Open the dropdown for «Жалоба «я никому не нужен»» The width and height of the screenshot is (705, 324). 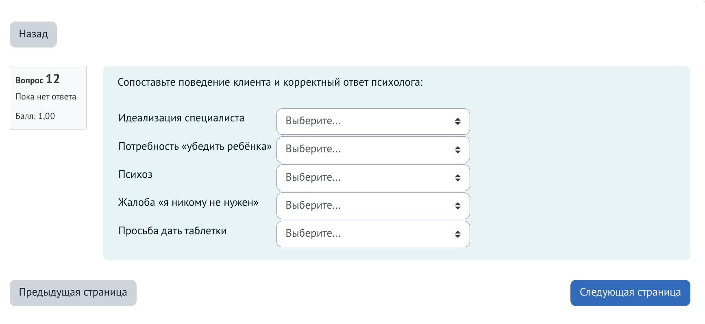coord(373,206)
